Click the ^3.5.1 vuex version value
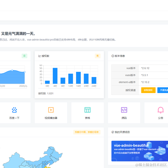Screen dimensions: 168x168 [145, 75]
